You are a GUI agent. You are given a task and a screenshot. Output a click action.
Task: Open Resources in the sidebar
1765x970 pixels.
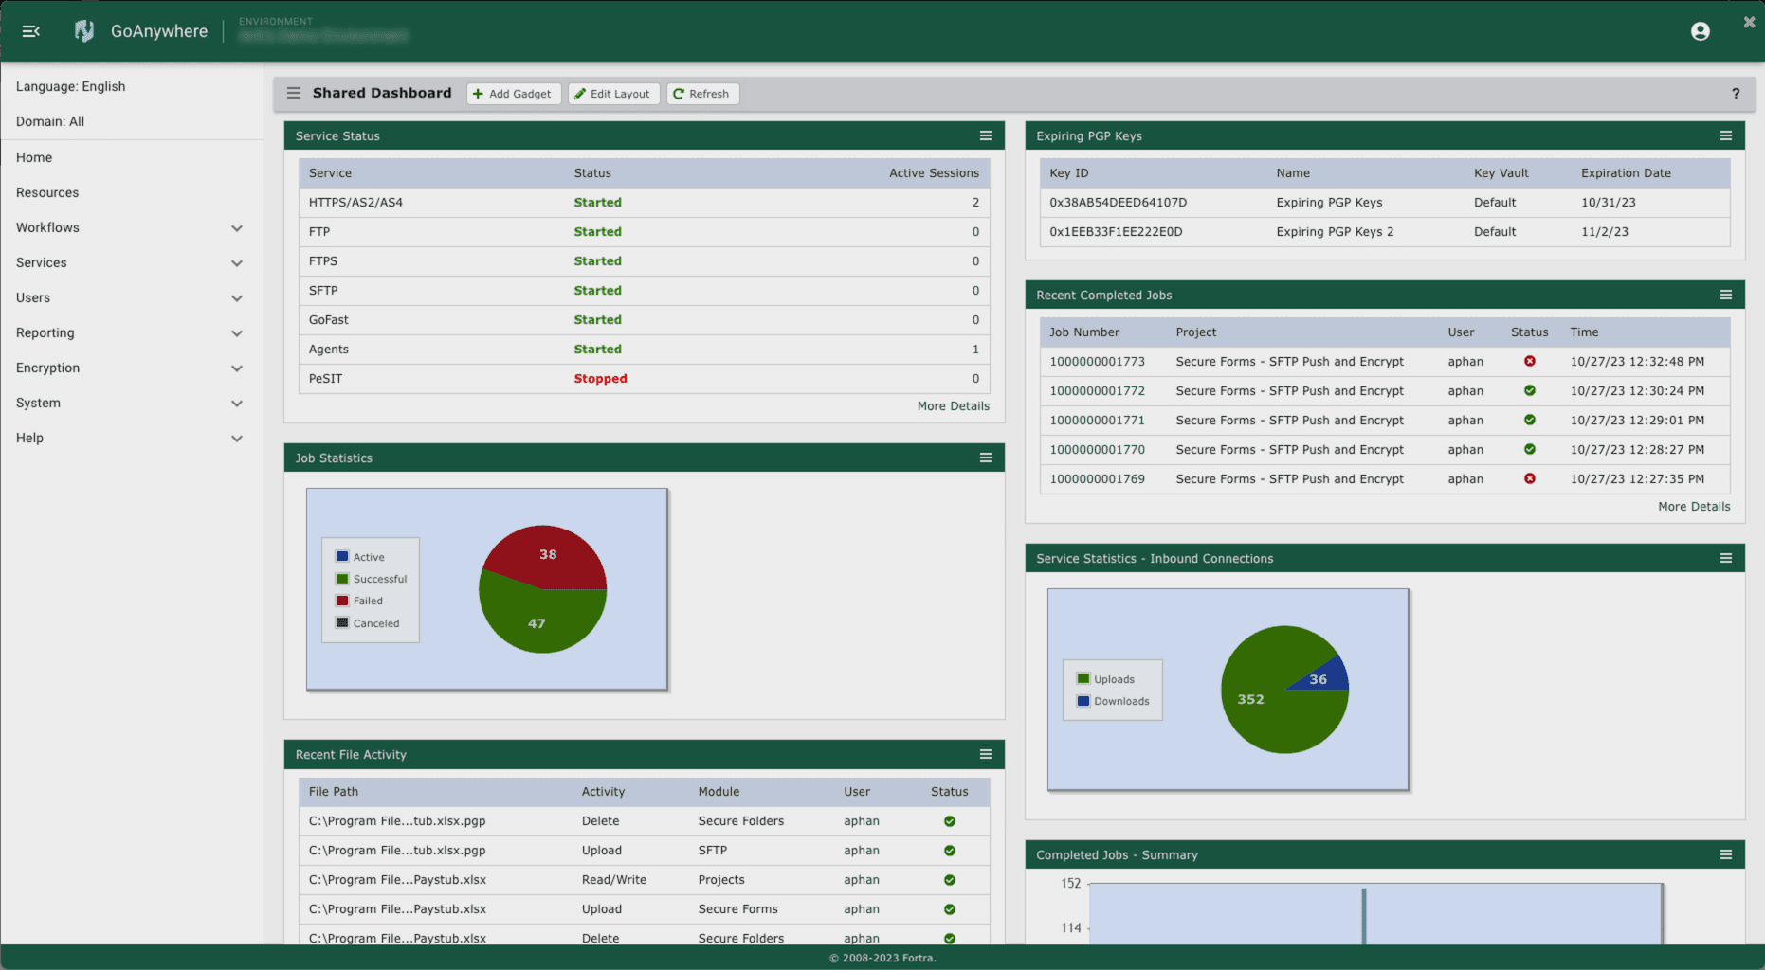tap(47, 192)
